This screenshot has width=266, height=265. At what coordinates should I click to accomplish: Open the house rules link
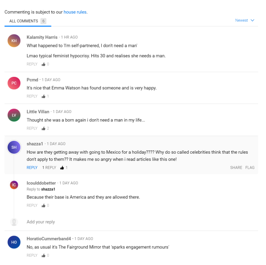75,12
